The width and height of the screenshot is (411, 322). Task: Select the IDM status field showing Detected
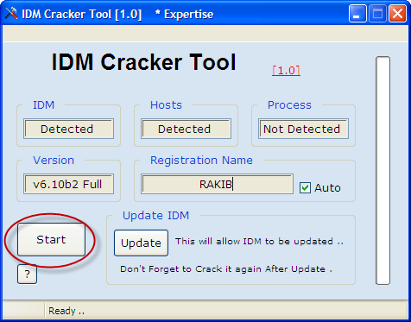tap(68, 129)
